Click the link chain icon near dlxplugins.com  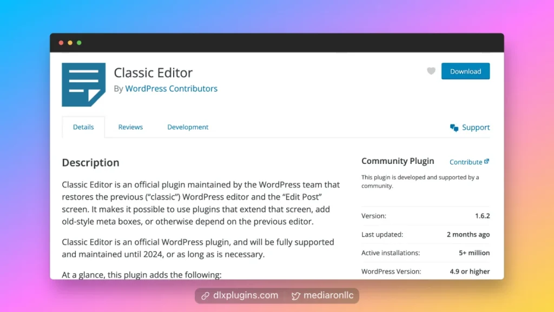pos(205,296)
